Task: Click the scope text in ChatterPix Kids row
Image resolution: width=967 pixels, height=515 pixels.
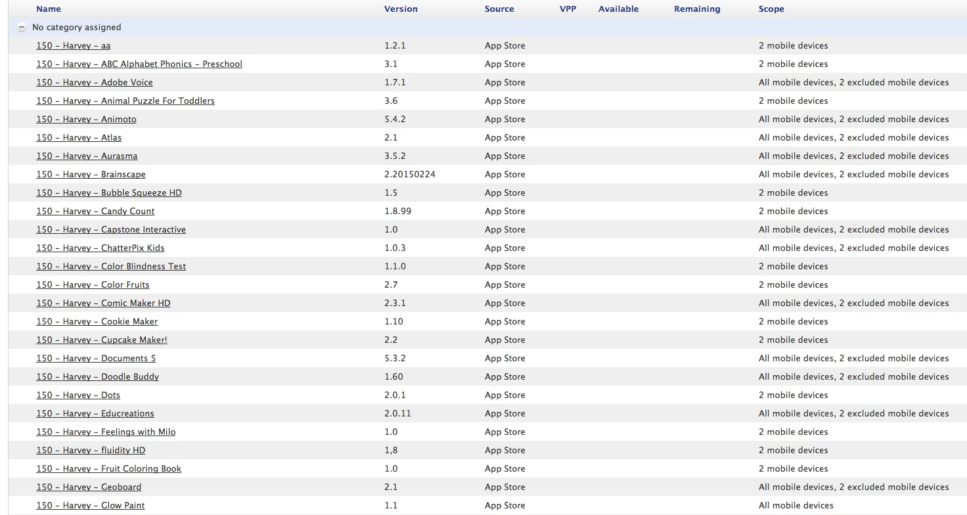Action: pyautogui.click(x=854, y=248)
